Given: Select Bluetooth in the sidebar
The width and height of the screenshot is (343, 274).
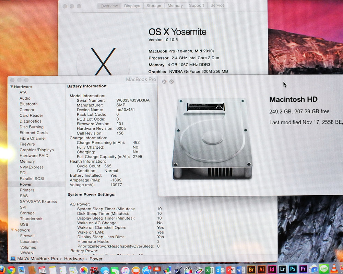Looking at the screenshot, I should coord(28,104).
